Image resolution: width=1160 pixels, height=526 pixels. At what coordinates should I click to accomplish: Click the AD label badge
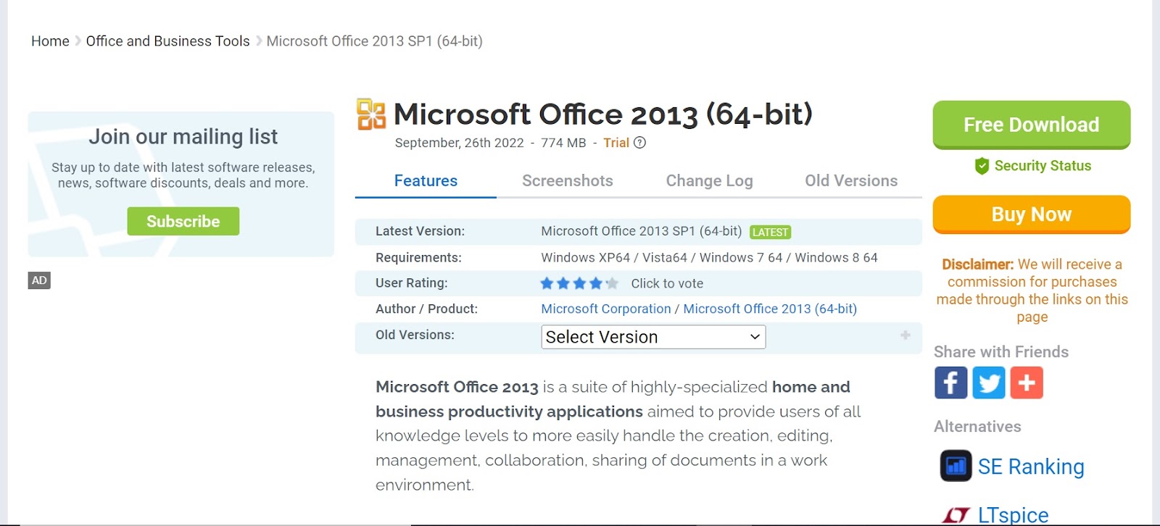point(39,280)
